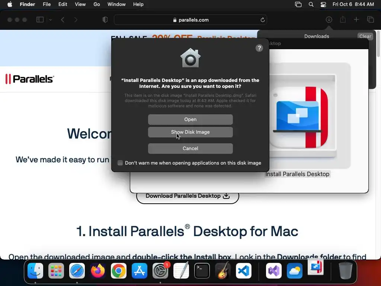Open Control Center in menu bar
Viewport: 381px width, 286px height.
tap(323, 4)
